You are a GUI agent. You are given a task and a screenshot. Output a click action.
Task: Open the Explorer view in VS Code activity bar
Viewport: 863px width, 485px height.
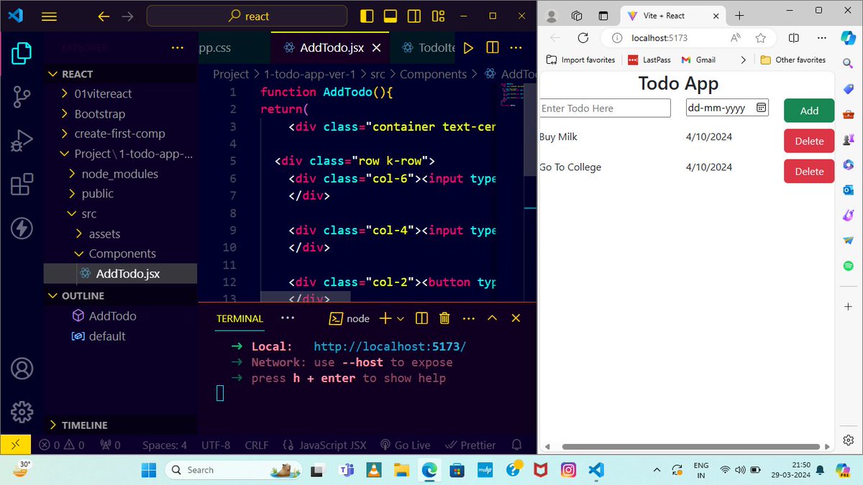(22, 54)
